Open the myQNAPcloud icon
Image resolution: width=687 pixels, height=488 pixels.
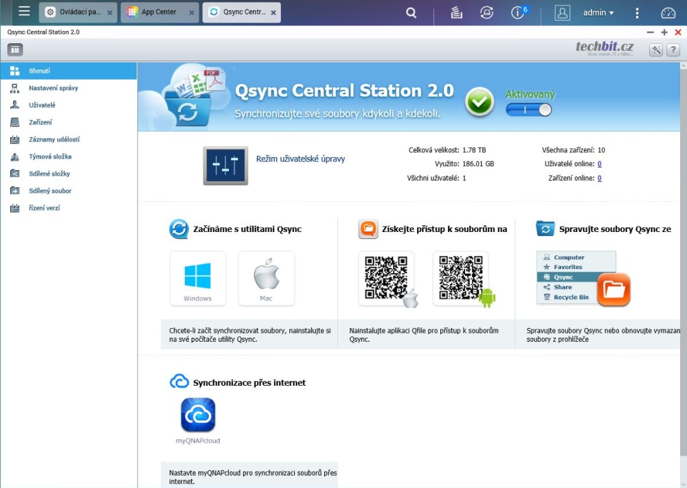point(198,415)
